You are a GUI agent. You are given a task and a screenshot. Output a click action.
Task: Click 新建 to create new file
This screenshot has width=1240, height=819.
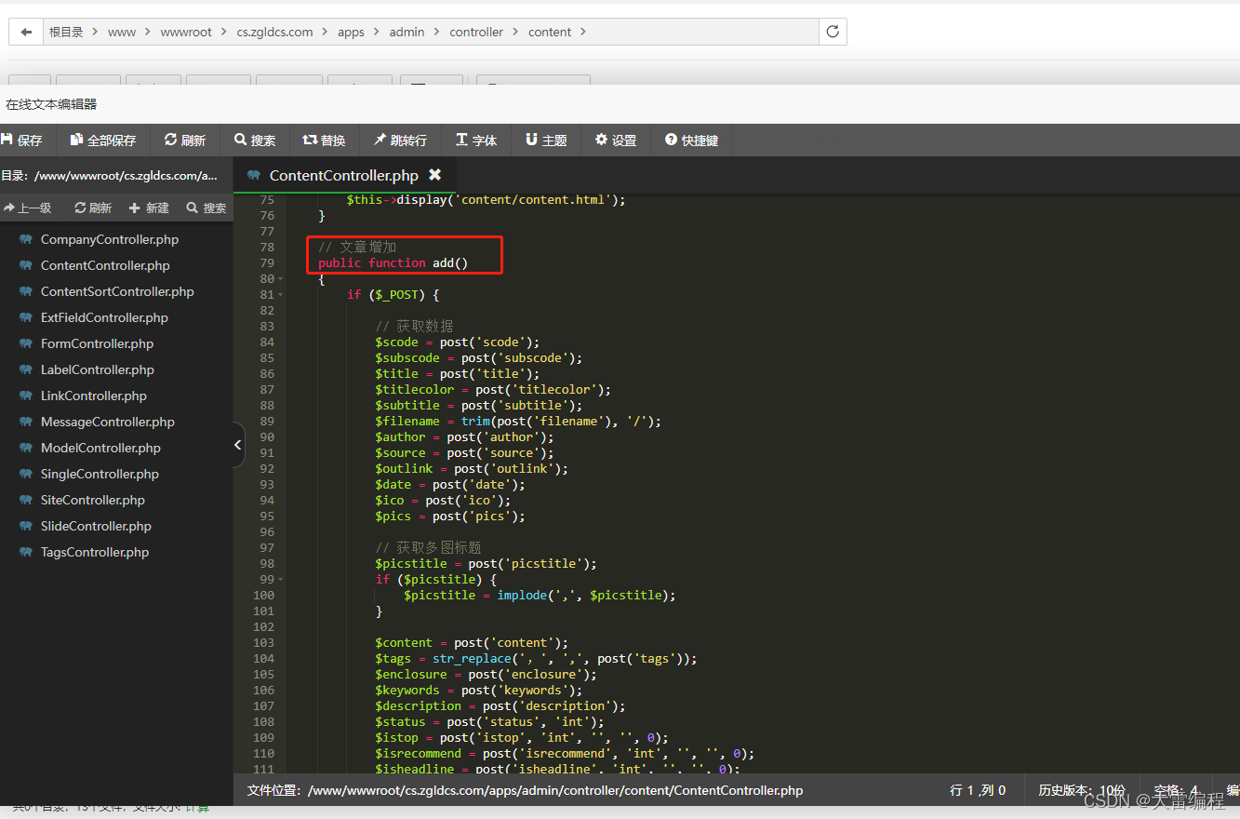click(x=149, y=208)
